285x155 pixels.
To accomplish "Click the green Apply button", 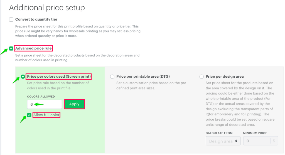I will tap(74, 104).
